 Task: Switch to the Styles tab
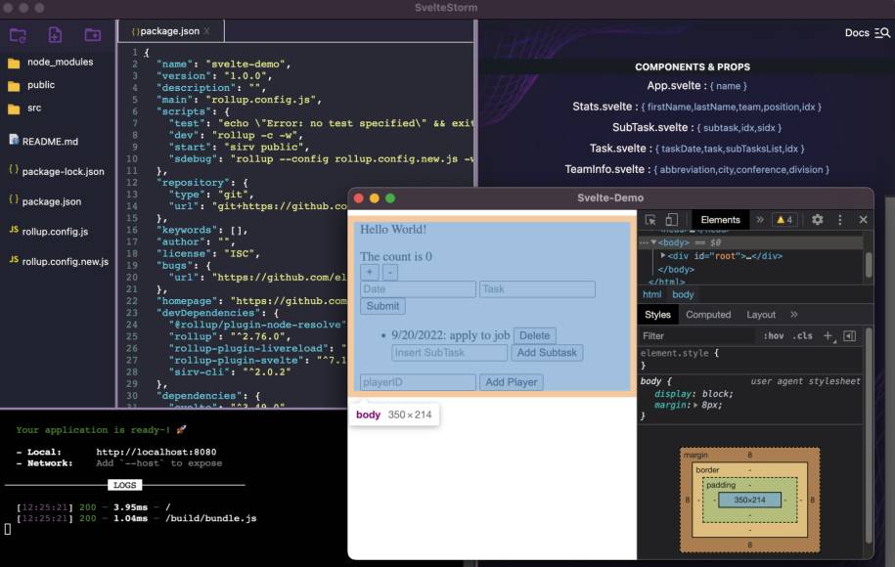657,315
